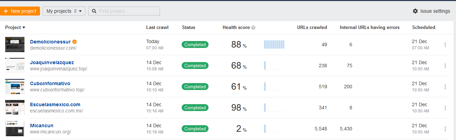
Task: Click the 68% health score
Action: point(239,66)
